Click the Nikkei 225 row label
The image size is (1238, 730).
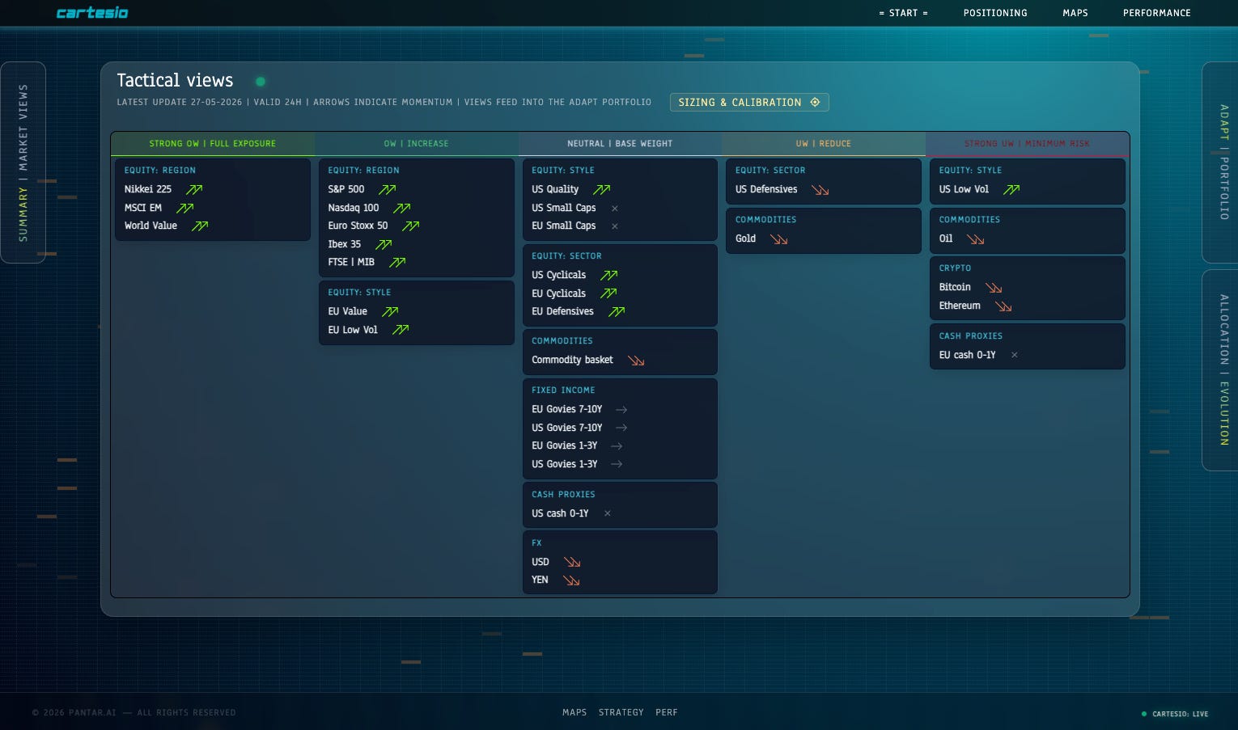148,189
